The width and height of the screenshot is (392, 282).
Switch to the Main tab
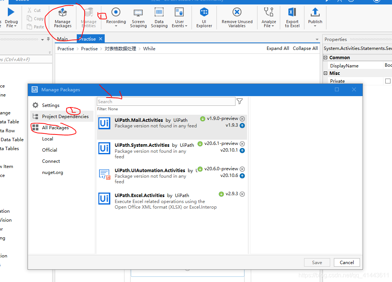(63, 38)
